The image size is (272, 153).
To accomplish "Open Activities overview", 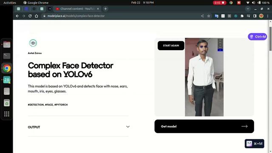I will tap(10, 3).
